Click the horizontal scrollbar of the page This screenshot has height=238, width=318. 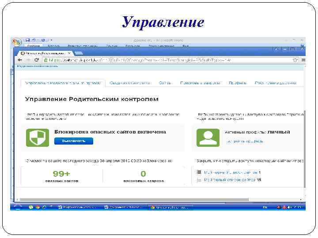(x=134, y=200)
